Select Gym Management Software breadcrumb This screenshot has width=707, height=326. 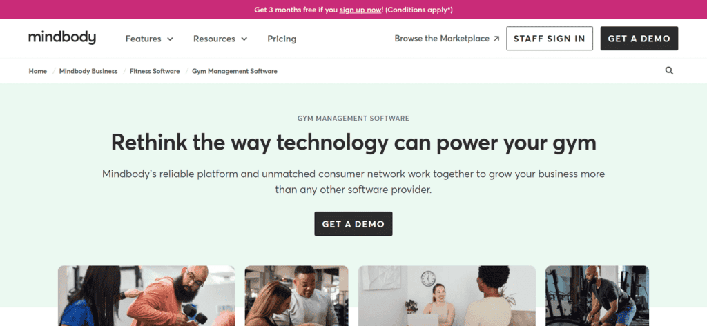(235, 71)
